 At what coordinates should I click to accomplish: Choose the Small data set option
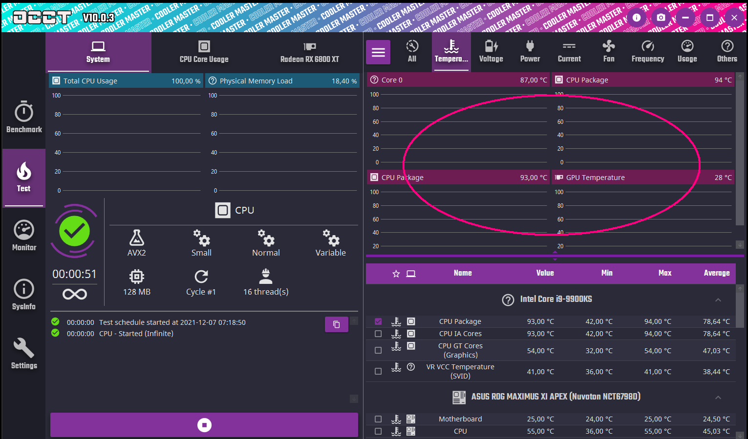[x=201, y=243]
